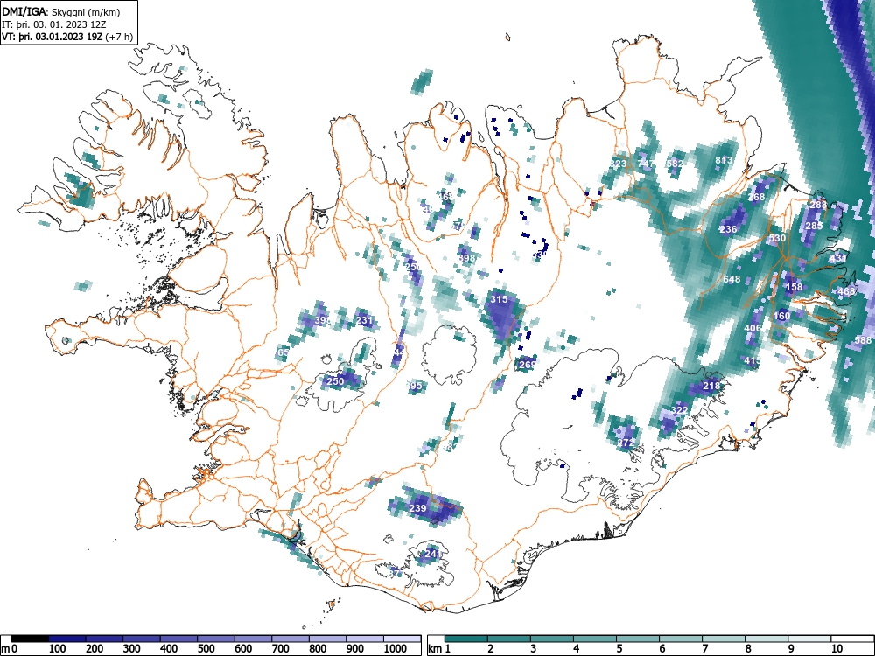Click the '5' label in the kilometre legend
This screenshot has height=656, width=875.
coord(619,649)
